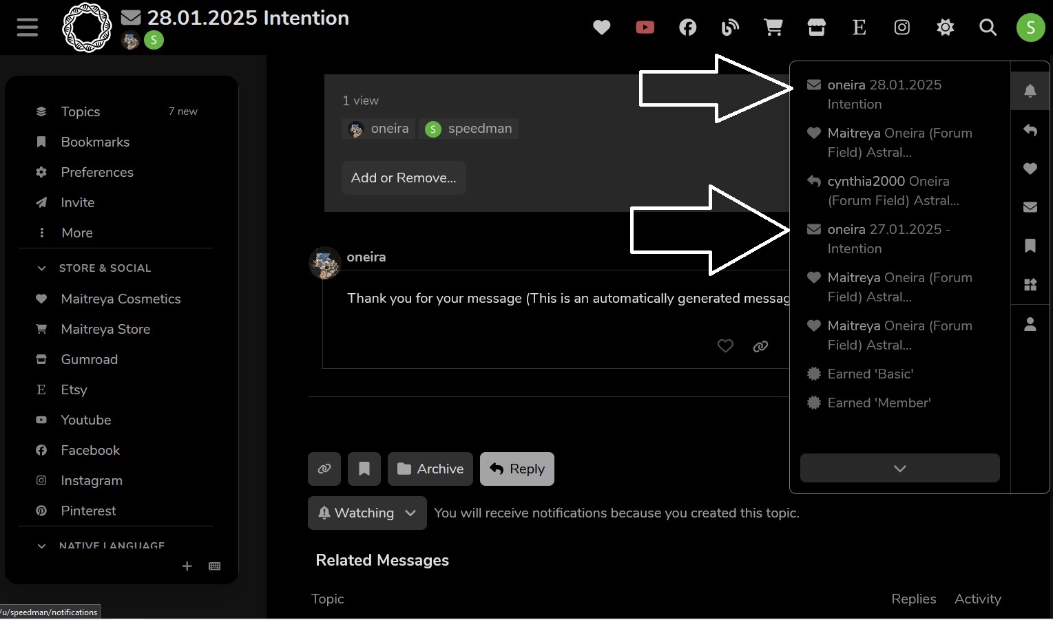Open search with the magnifier icon

click(988, 28)
